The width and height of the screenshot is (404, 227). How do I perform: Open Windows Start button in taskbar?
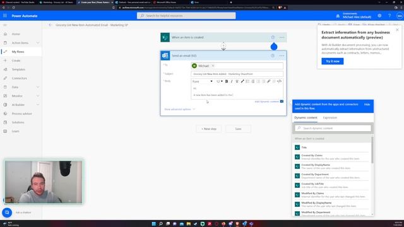[x=154, y=224]
